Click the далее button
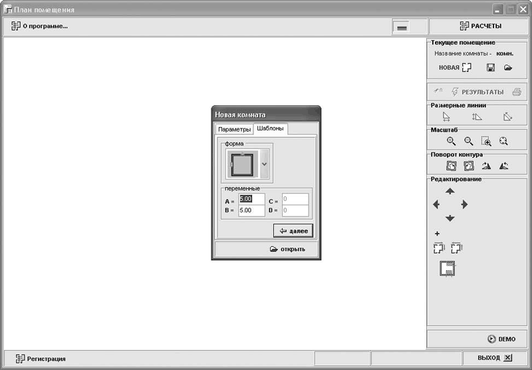The height and width of the screenshot is (370, 532). pyautogui.click(x=293, y=231)
